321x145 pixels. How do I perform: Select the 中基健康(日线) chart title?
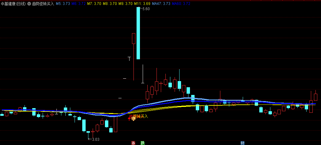[x=13, y=4]
